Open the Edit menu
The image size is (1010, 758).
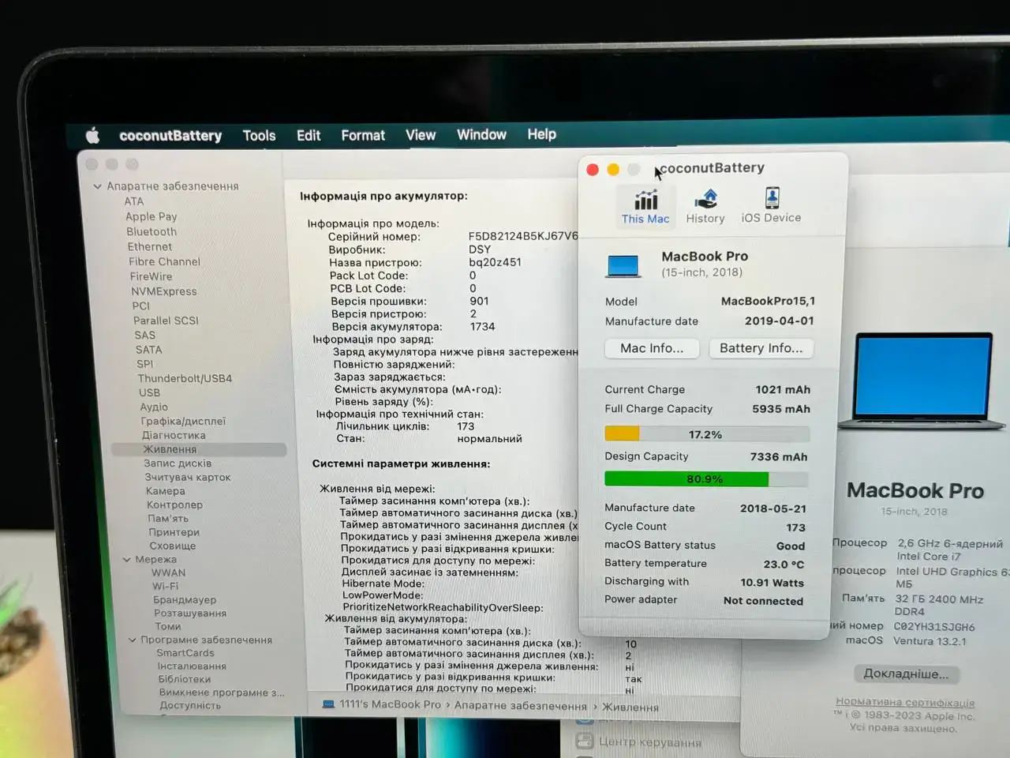(x=309, y=136)
